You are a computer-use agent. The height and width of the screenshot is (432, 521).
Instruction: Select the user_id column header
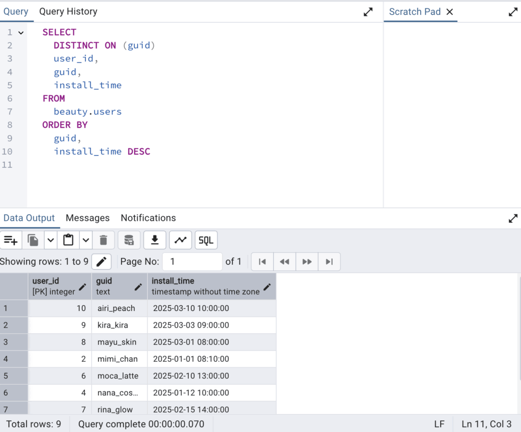click(x=60, y=286)
